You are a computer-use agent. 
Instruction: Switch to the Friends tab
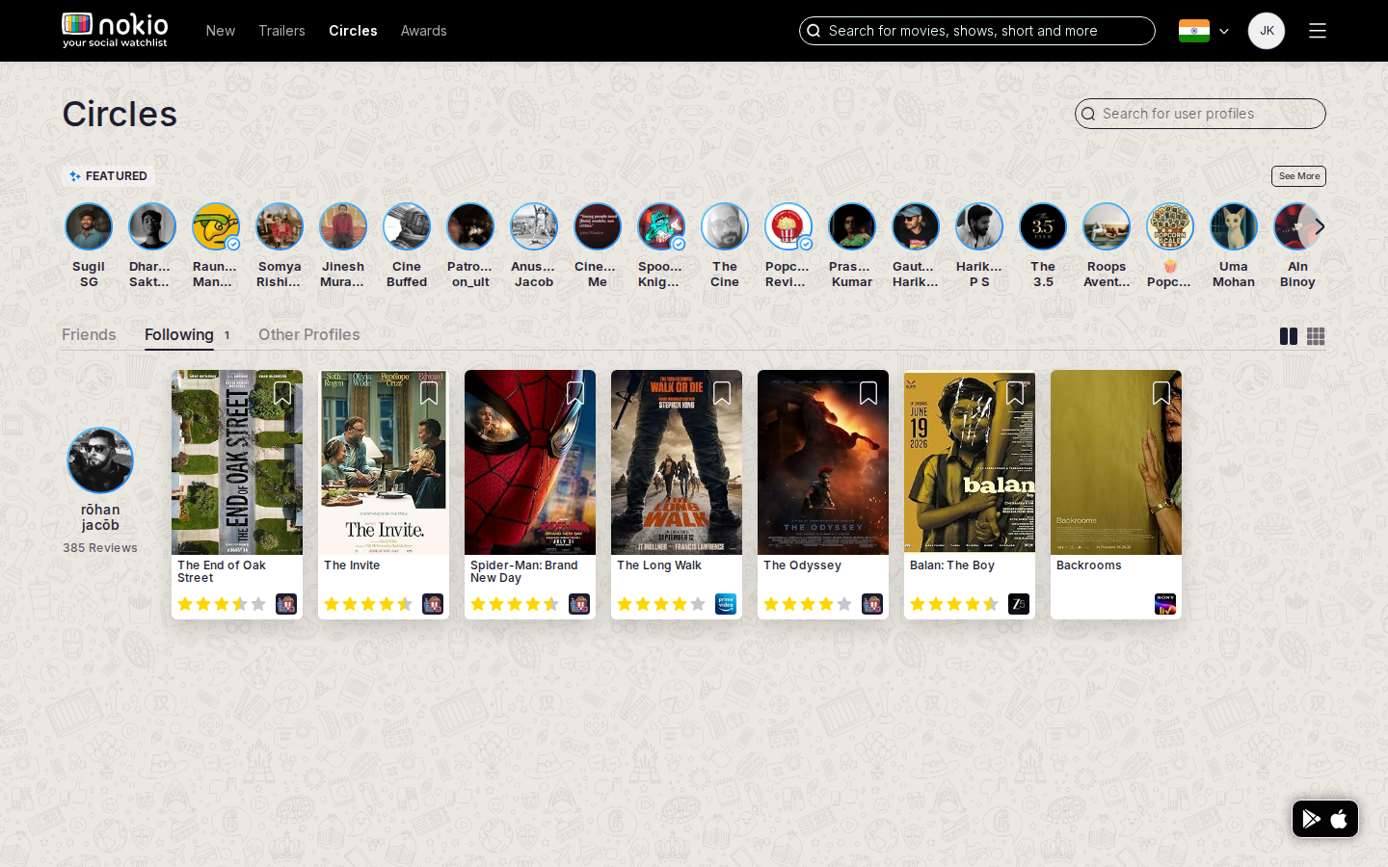pyautogui.click(x=89, y=334)
